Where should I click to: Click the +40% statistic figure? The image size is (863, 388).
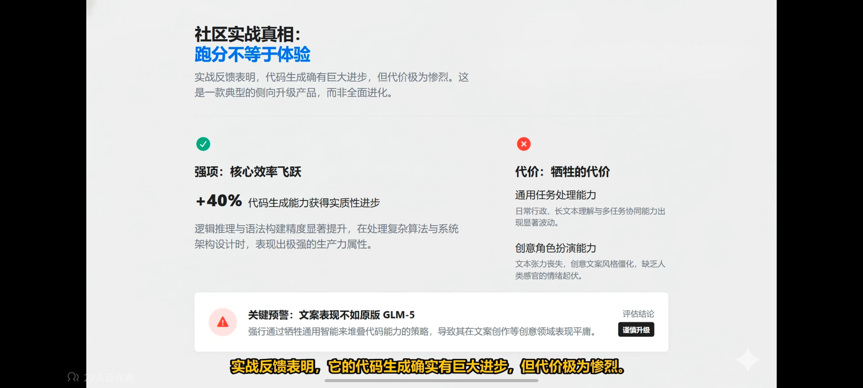(x=219, y=201)
